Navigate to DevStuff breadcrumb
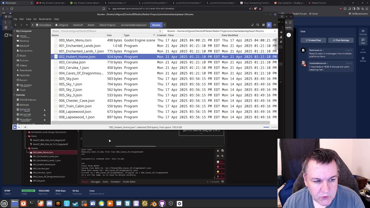The height and width of the screenshot is (208, 370). point(78,25)
